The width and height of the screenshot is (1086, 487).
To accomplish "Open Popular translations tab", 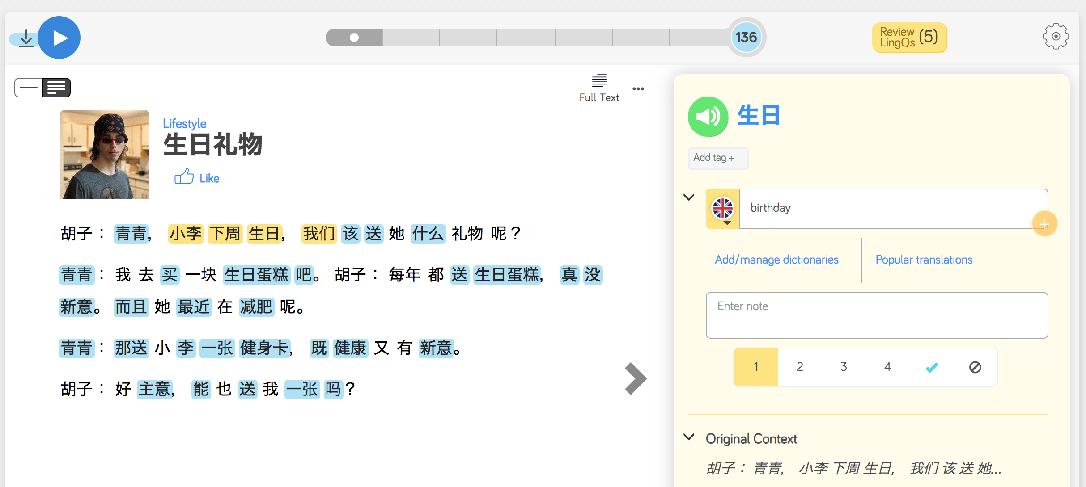I will pos(924,260).
